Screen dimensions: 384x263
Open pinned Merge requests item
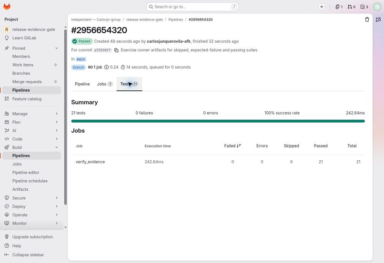point(32,82)
